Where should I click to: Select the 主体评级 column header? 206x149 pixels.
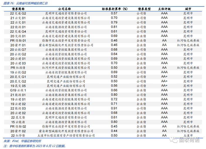pos(164,9)
